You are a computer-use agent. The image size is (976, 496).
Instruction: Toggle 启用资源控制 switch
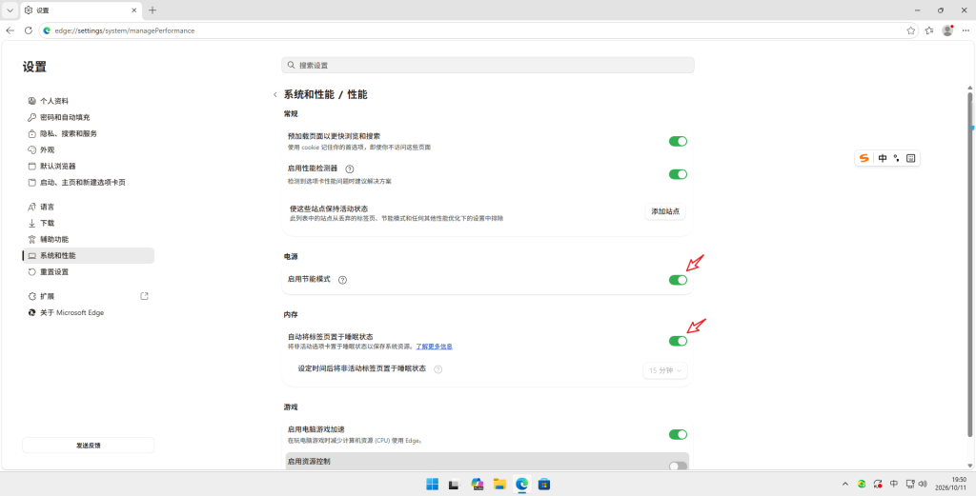click(x=678, y=466)
